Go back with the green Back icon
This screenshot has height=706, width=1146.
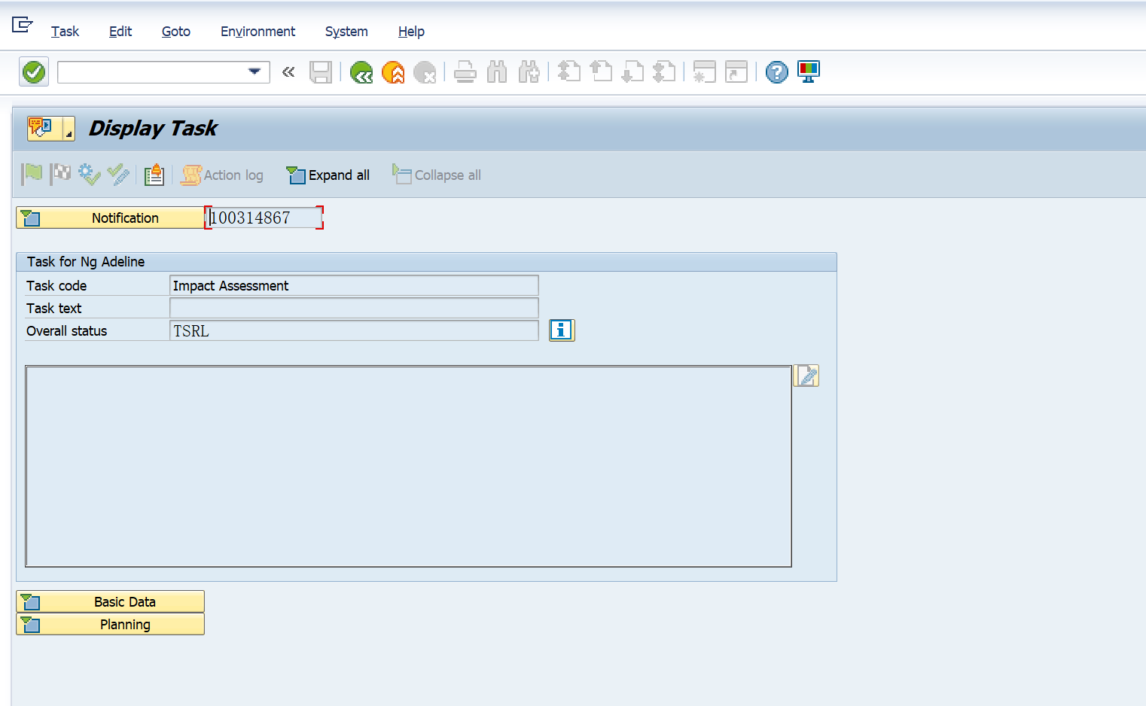click(361, 72)
